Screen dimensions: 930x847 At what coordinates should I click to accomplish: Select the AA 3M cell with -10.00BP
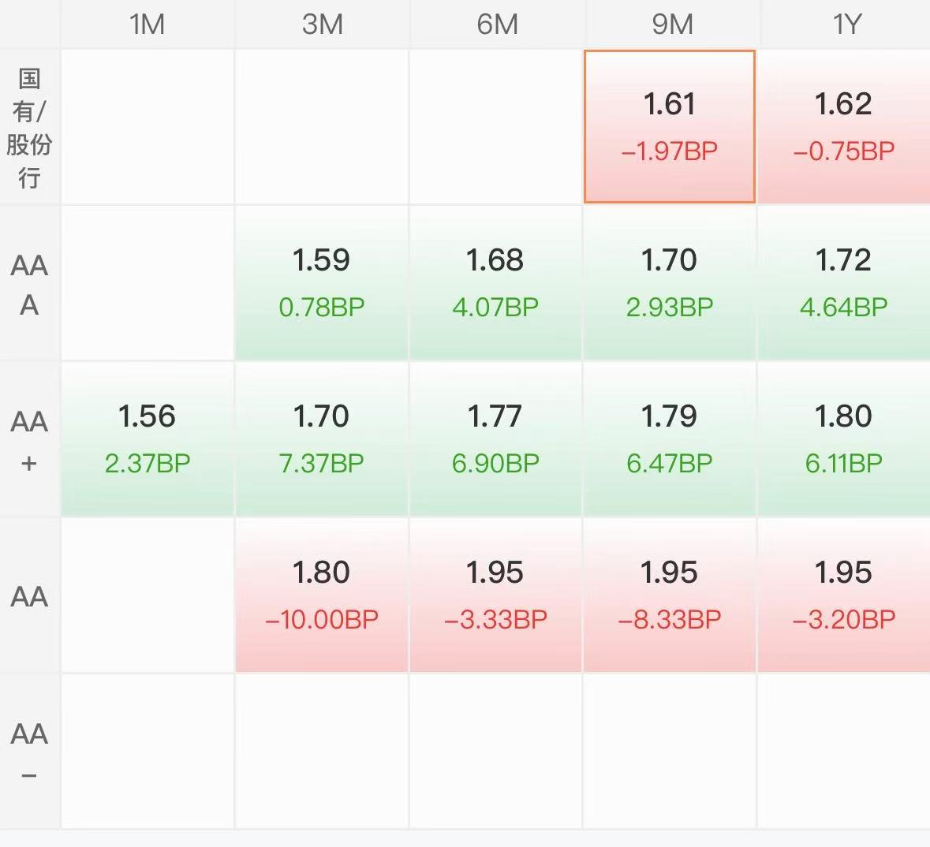pyautogui.click(x=322, y=595)
